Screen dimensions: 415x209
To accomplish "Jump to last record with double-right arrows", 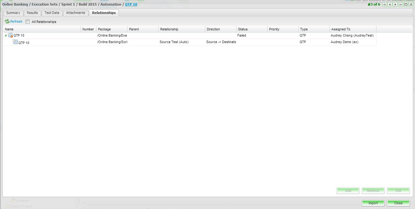I will tap(401, 5).
